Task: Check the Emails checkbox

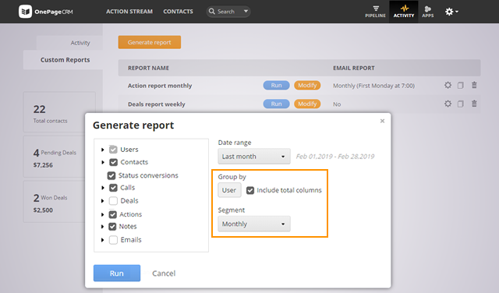Action: pos(113,240)
